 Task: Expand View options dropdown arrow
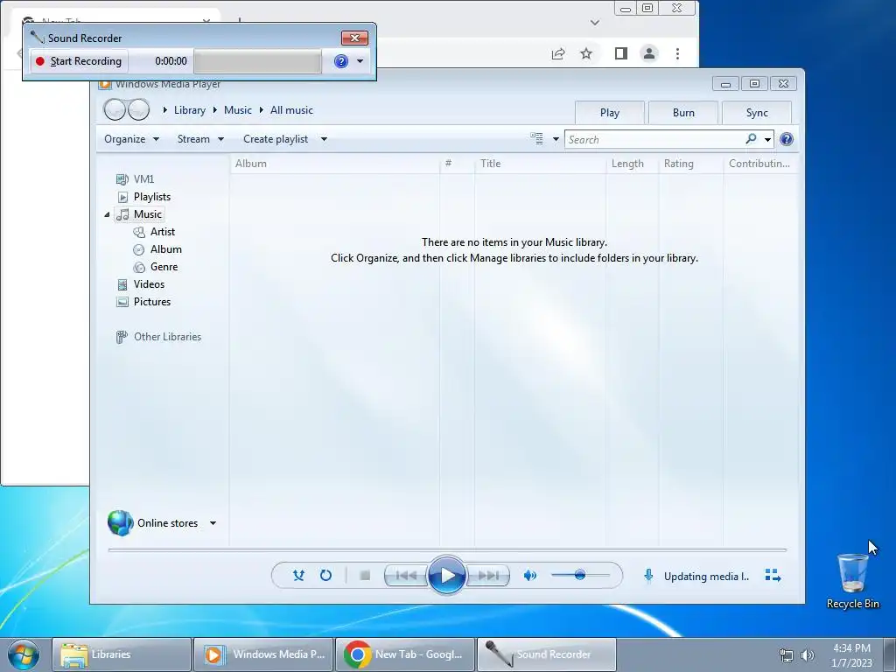(556, 139)
